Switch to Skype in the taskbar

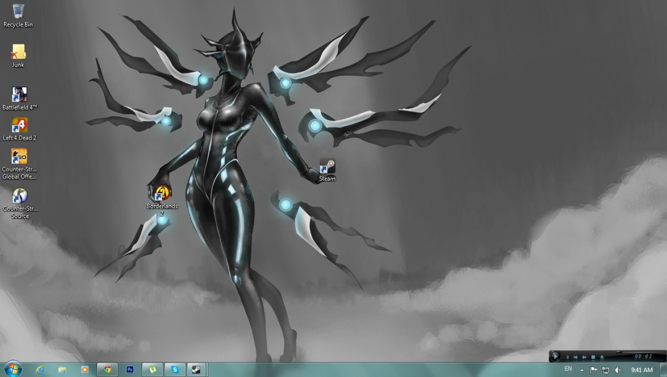coord(175,369)
